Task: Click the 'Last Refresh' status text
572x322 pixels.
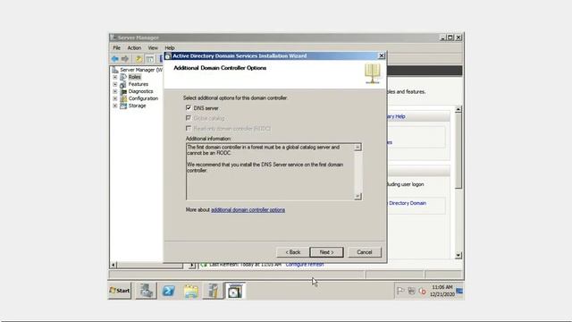Action: [245, 264]
